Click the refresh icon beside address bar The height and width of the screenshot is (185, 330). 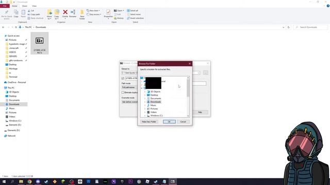[x=289, y=27]
